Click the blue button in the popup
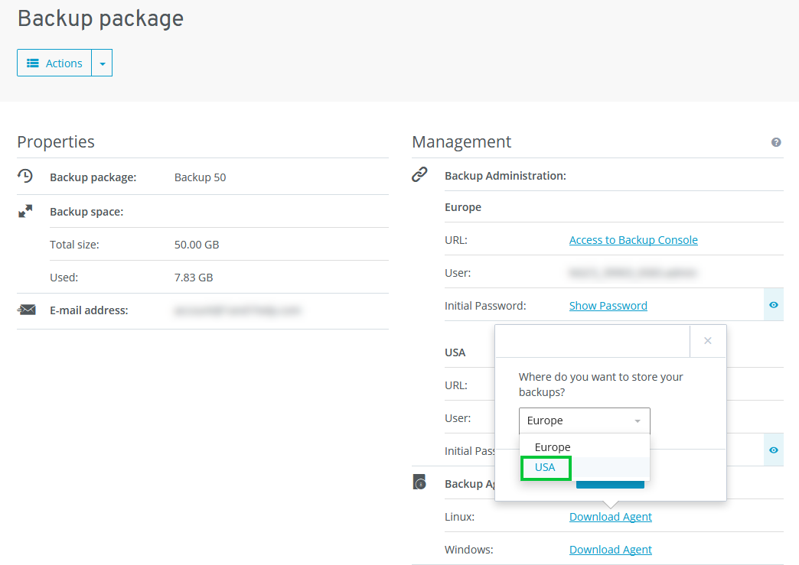 tap(610, 482)
